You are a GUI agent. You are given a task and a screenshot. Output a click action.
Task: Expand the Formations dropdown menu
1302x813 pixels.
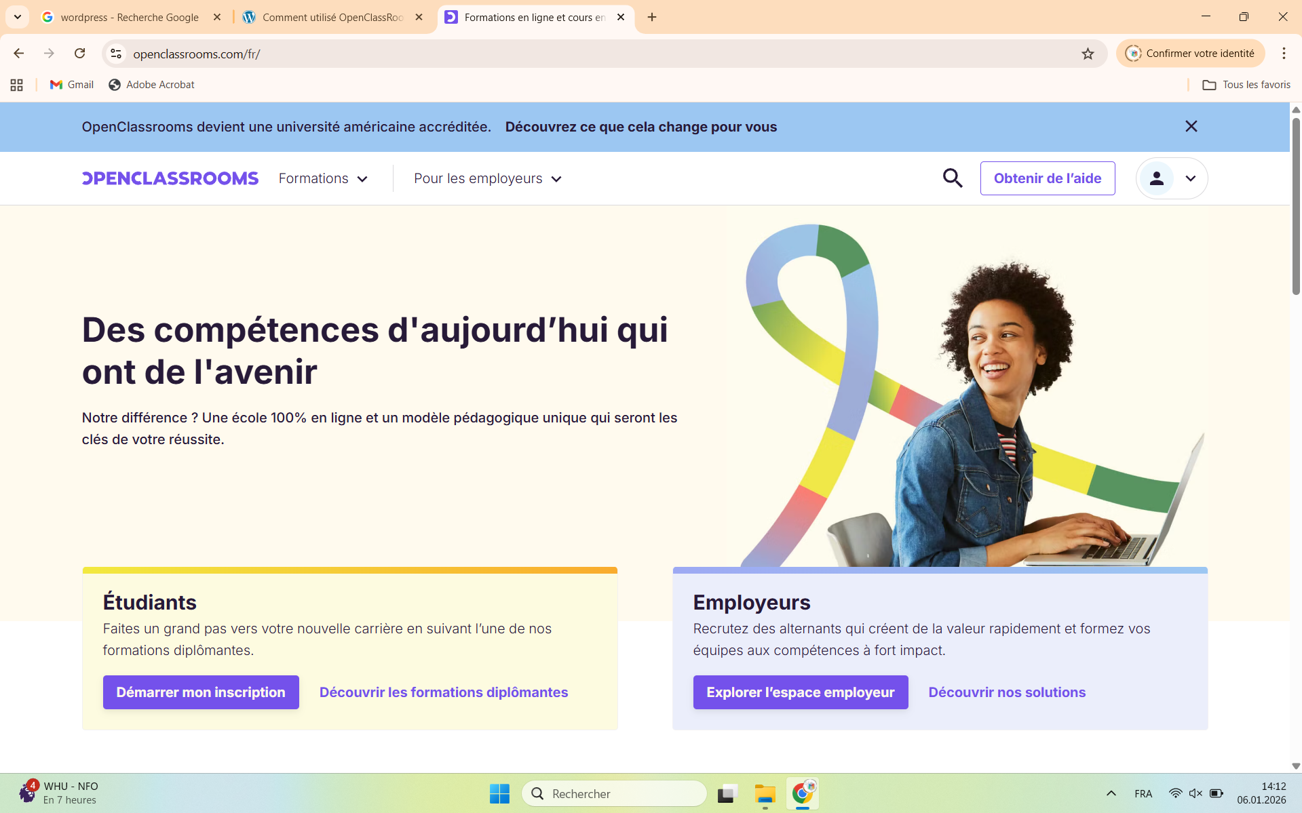click(323, 178)
